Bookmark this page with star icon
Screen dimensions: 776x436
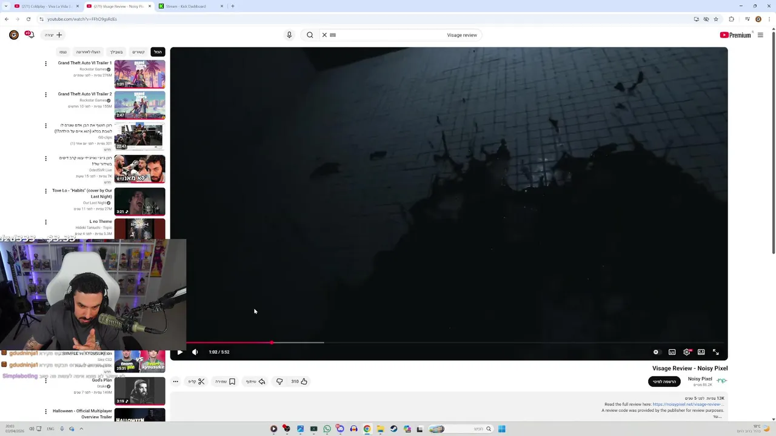pyautogui.click(x=716, y=19)
